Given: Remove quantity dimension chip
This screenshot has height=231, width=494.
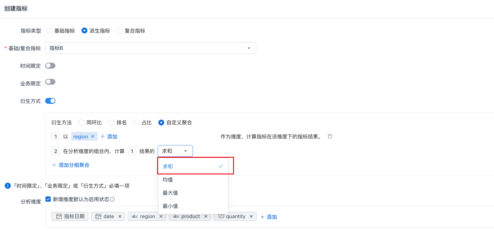Looking at the screenshot, I should 251,216.
